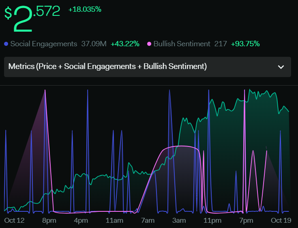Click the +93.75% sentiment change
The width and height of the screenshot is (298, 228).
[245, 44]
